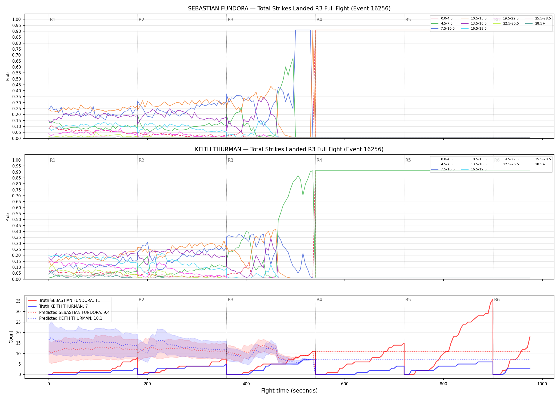Click the '600' x-axis tick label
Viewport: 560px width, 400px height.
tap(345, 384)
